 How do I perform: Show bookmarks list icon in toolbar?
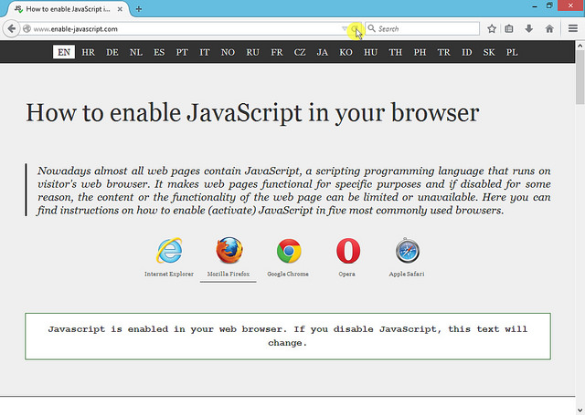coord(510,29)
